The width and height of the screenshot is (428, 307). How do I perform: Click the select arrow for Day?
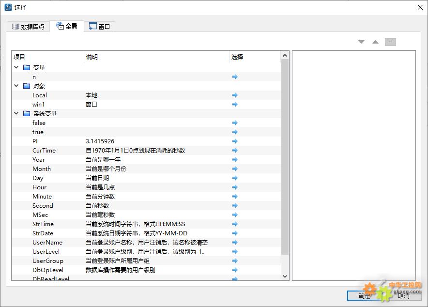(x=235, y=178)
